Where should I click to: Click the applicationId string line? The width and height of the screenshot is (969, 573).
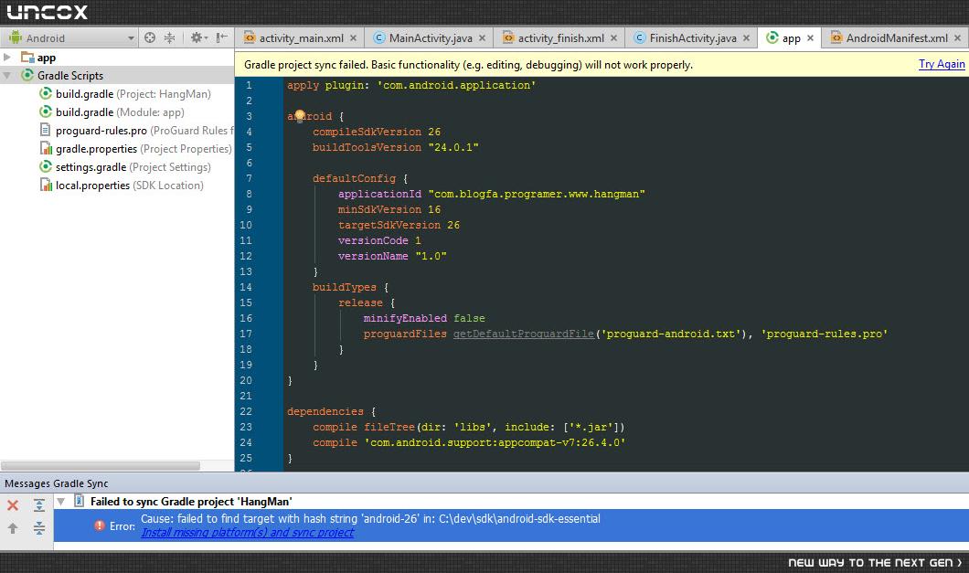tap(491, 194)
